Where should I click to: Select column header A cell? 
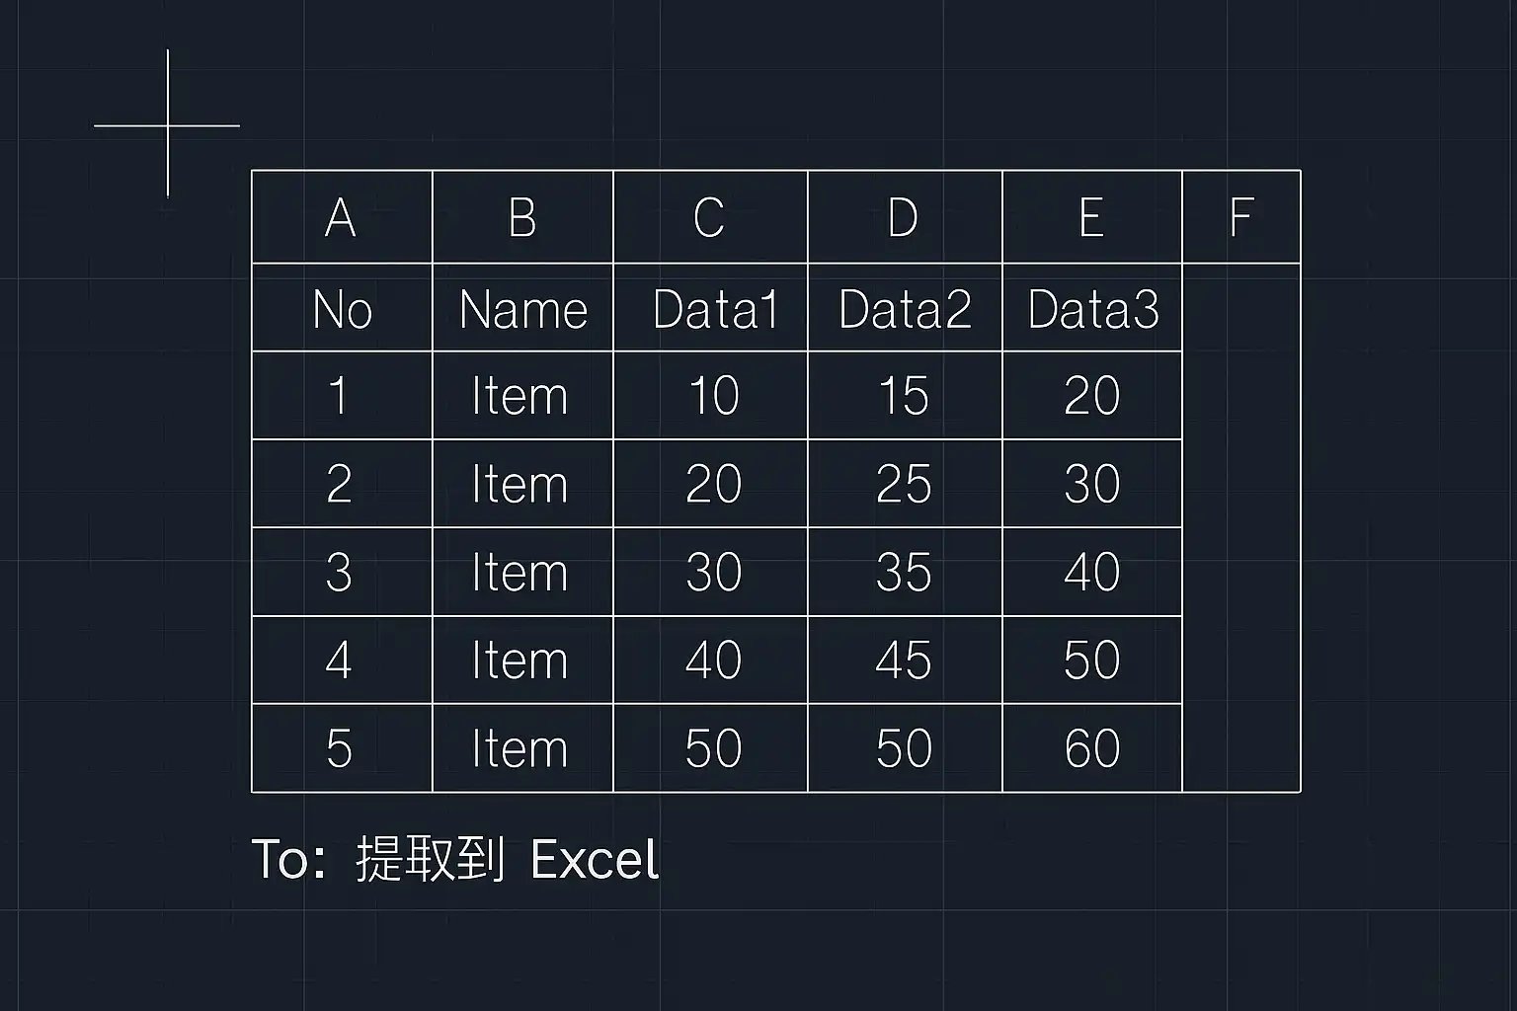342,217
